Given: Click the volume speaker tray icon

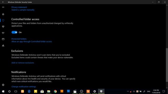Looking at the screenshot, I should pyautogui.click(x=134, y=91).
